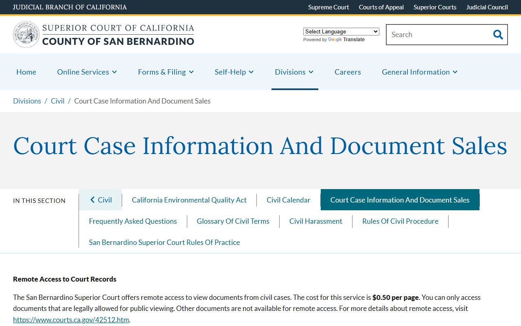Open Rules Of Civil Procedure section
Image resolution: width=521 pixels, height=326 pixels.
click(401, 221)
